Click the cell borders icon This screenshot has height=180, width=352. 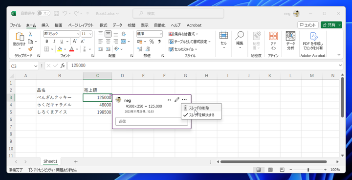(47, 49)
